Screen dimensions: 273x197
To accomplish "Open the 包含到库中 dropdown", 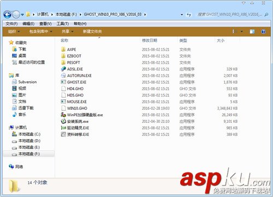I will (x=41, y=32).
